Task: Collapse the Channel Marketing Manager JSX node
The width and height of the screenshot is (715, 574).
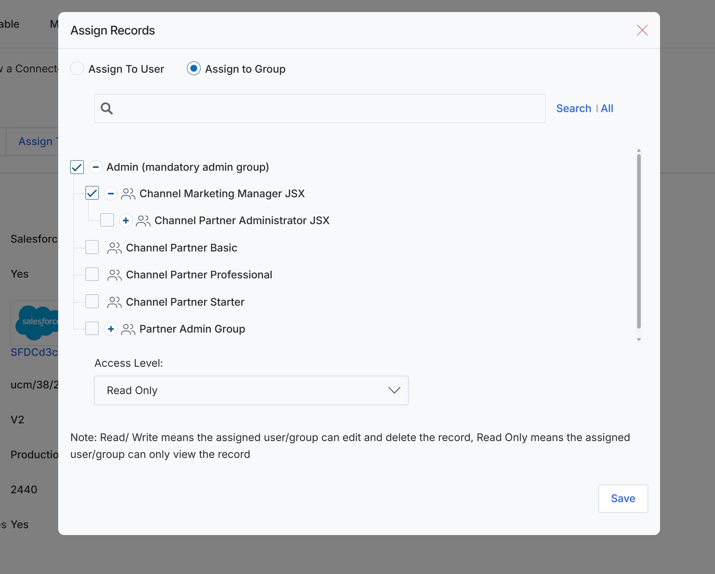Action: point(111,194)
